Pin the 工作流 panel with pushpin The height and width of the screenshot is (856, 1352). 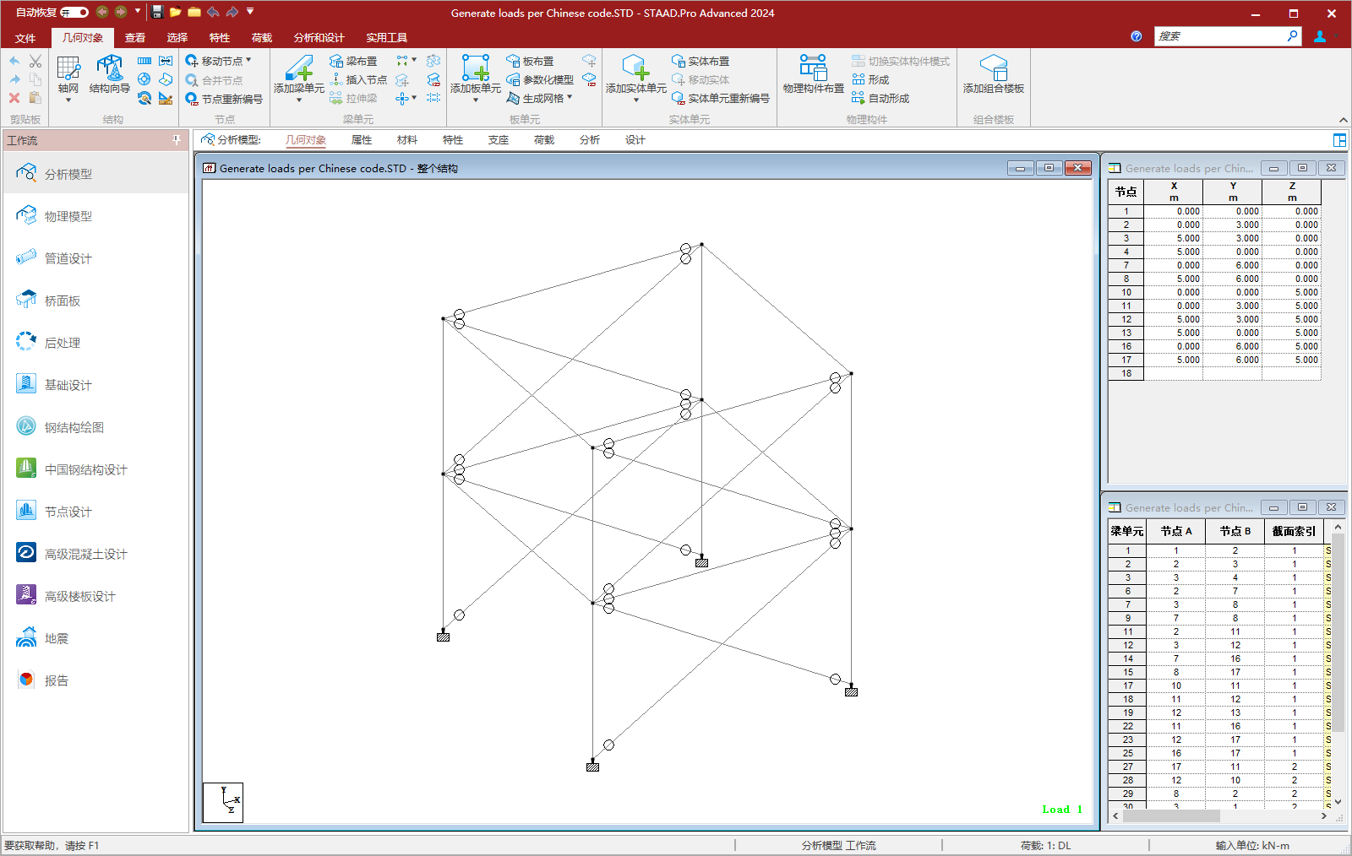coord(177,140)
